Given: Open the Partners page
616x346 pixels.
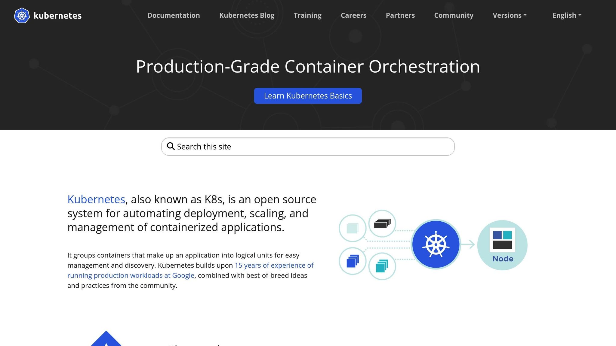Looking at the screenshot, I should pyautogui.click(x=400, y=15).
